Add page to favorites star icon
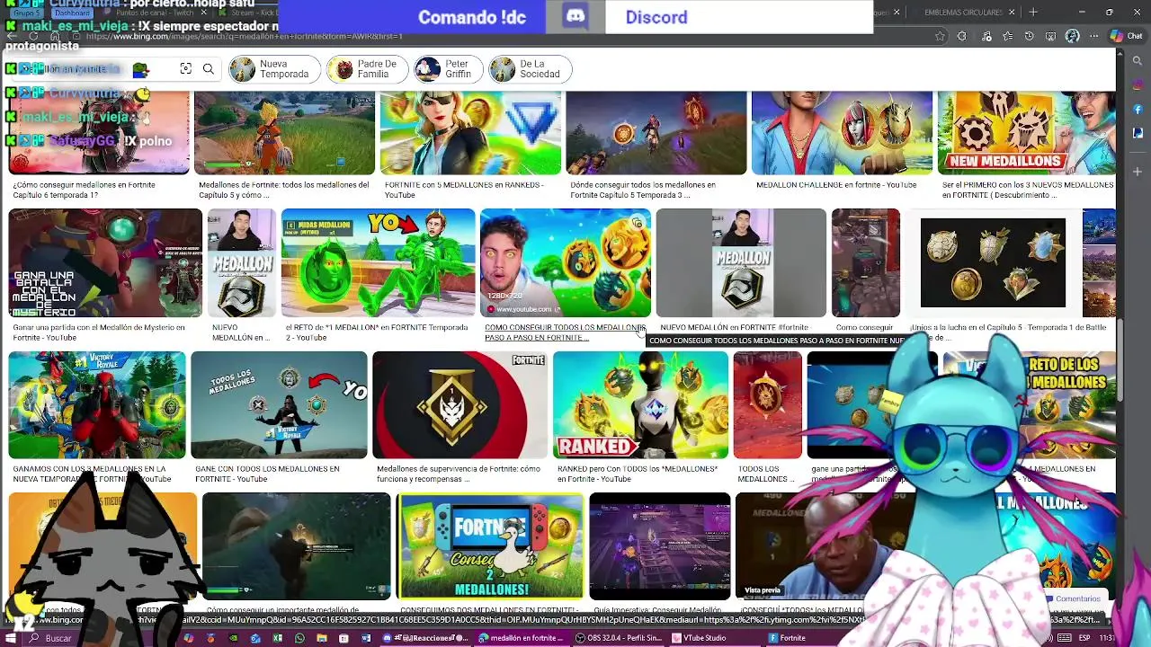The image size is (1151, 647). click(940, 36)
